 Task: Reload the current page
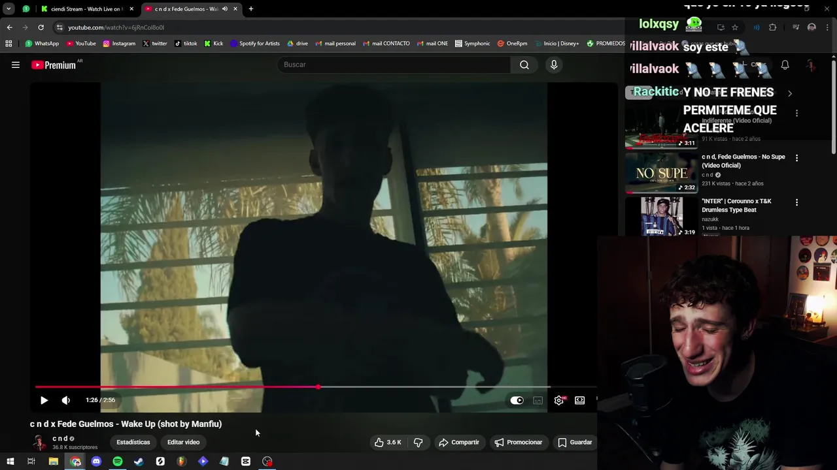41,27
